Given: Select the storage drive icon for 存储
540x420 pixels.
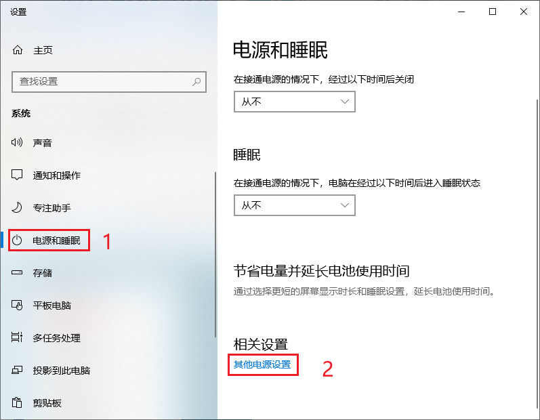Looking at the screenshot, I should pyautogui.click(x=17, y=272).
